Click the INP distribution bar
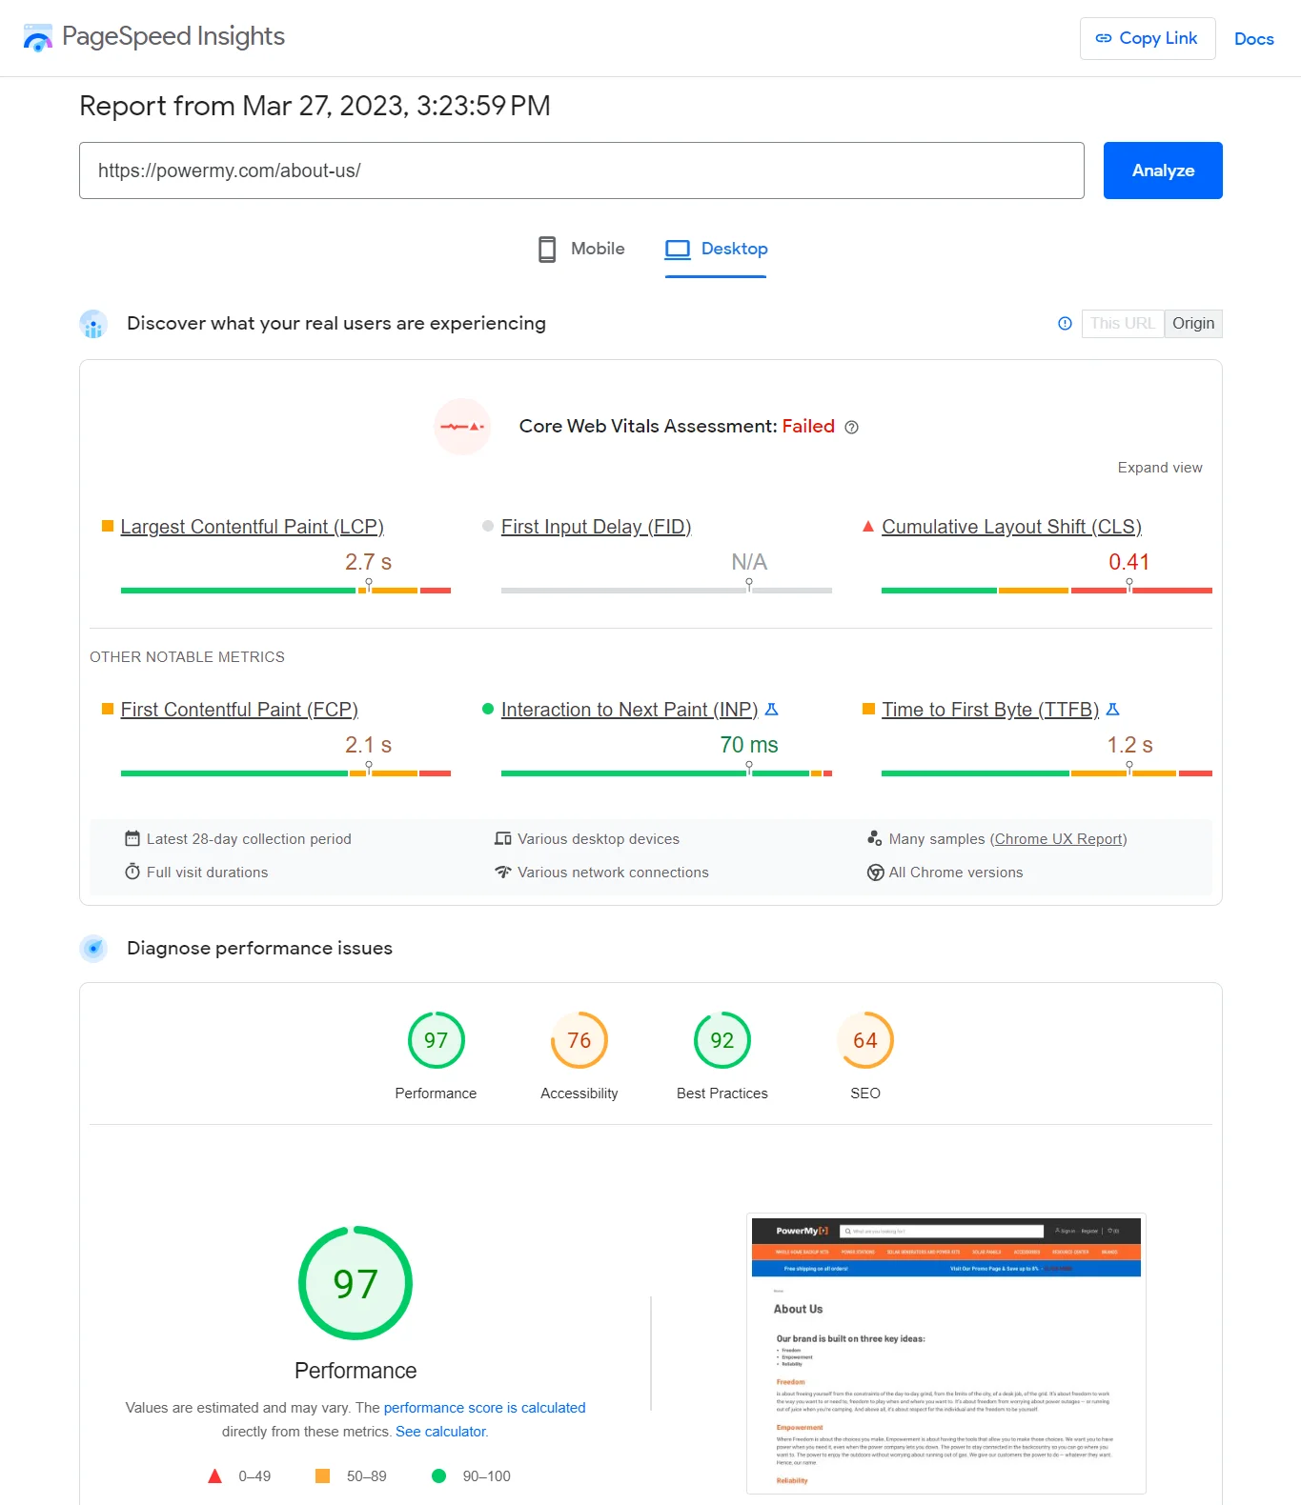1301x1505 pixels. 666,773
